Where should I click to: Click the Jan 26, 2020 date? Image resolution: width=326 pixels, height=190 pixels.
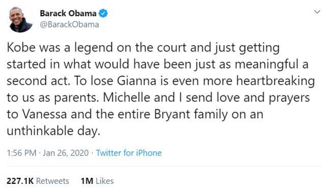66,153
